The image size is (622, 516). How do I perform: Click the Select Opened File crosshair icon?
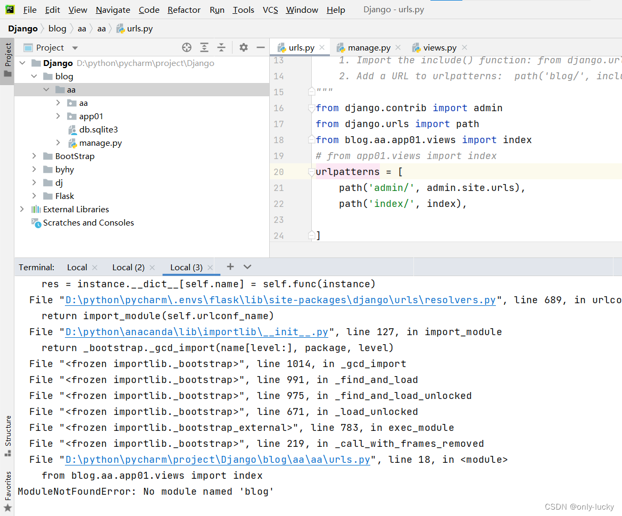[x=187, y=47]
